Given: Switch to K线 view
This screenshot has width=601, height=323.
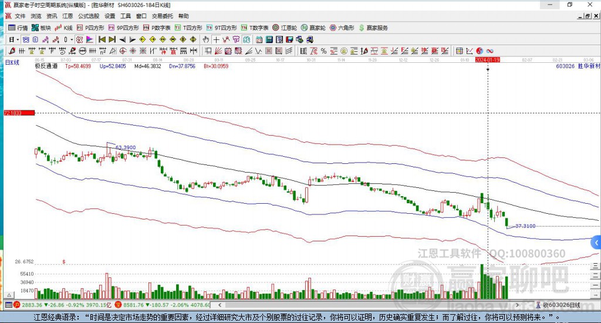Looking at the screenshot, I should (63, 28).
